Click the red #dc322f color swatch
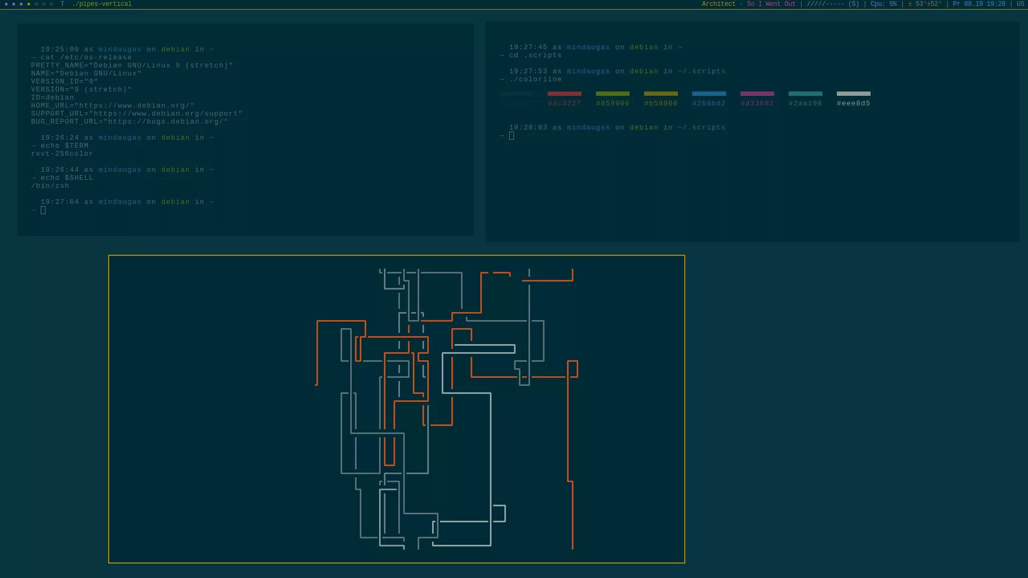The image size is (1028, 578). click(x=564, y=94)
